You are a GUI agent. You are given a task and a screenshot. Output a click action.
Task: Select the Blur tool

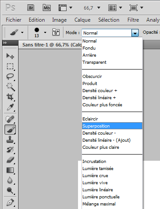(x=10, y=180)
